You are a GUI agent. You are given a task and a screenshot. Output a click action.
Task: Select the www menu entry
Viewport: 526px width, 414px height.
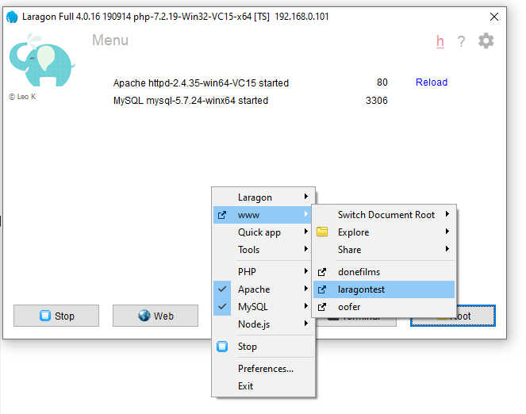tap(263, 215)
